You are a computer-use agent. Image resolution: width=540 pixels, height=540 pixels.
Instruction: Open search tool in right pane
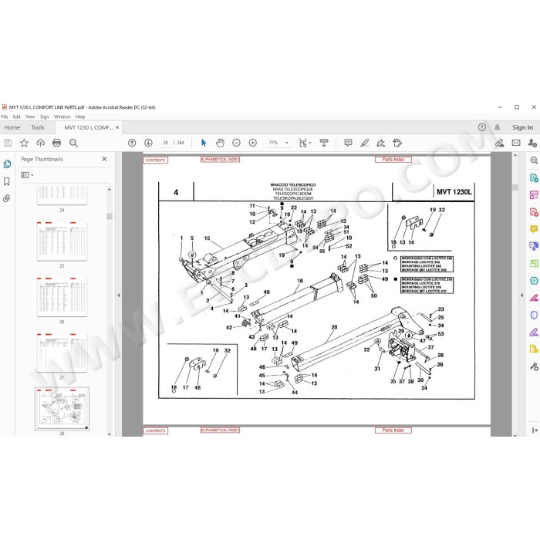534,160
